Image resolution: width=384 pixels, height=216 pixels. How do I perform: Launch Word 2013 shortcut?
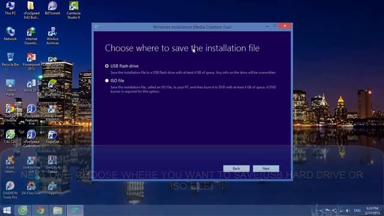(x=31, y=85)
